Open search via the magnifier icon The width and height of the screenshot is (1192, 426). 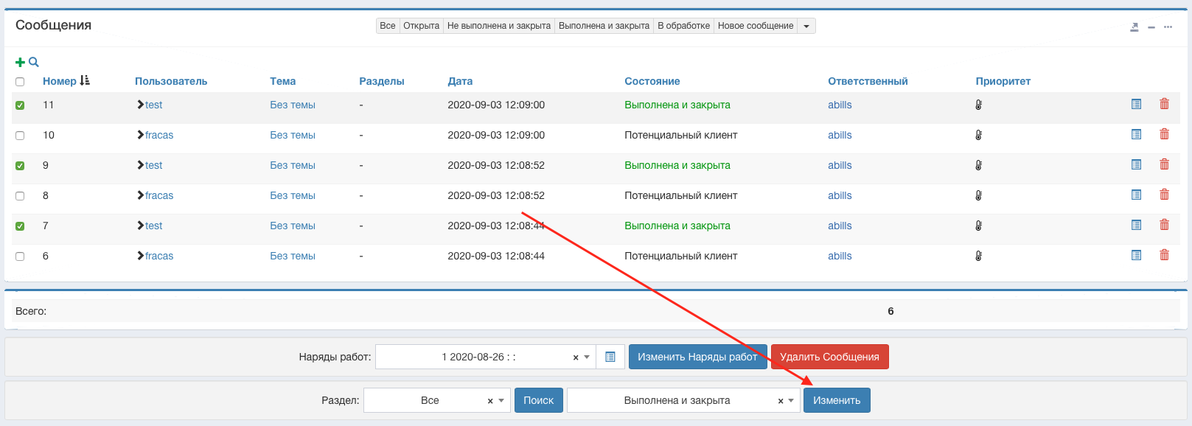pyautogui.click(x=33, y=63)
